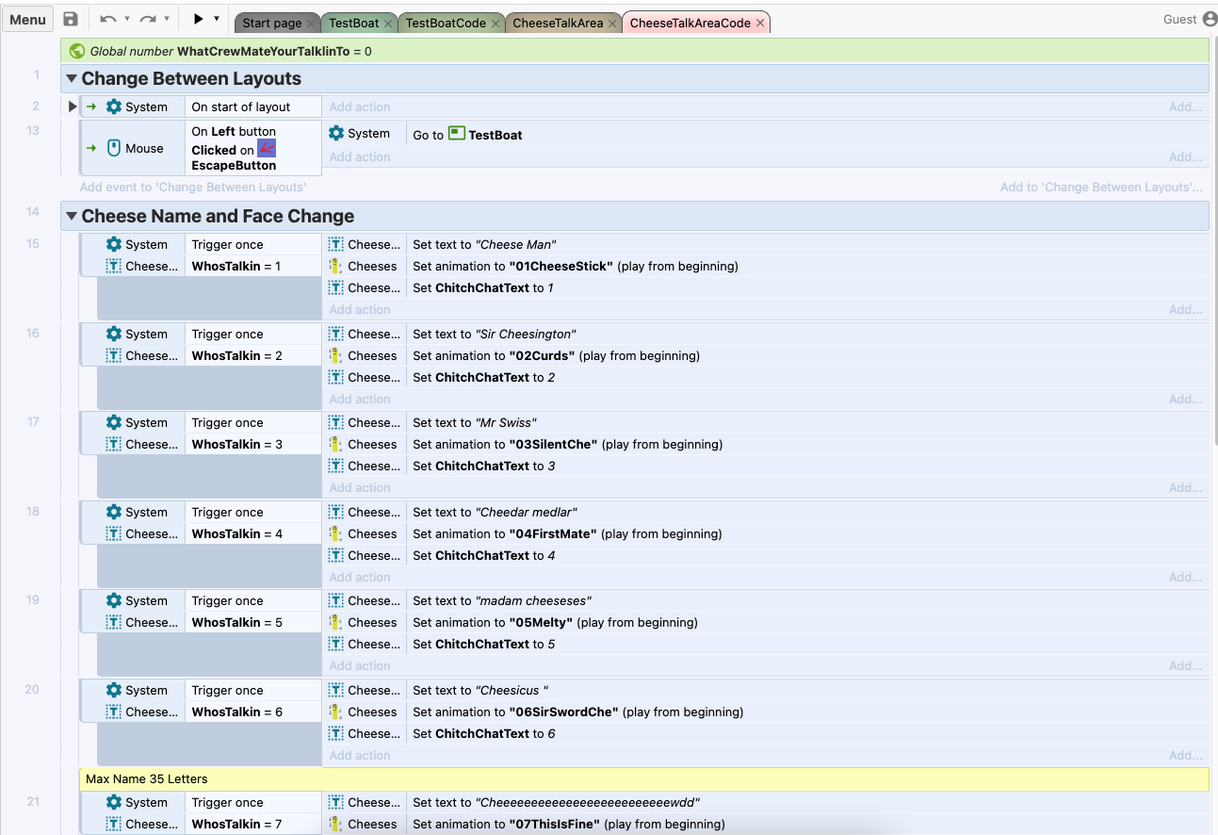Select the Max Name 35 Letters comment
Image resolution: width=1218 pixels, height=835 pixels.
point(147,778)
